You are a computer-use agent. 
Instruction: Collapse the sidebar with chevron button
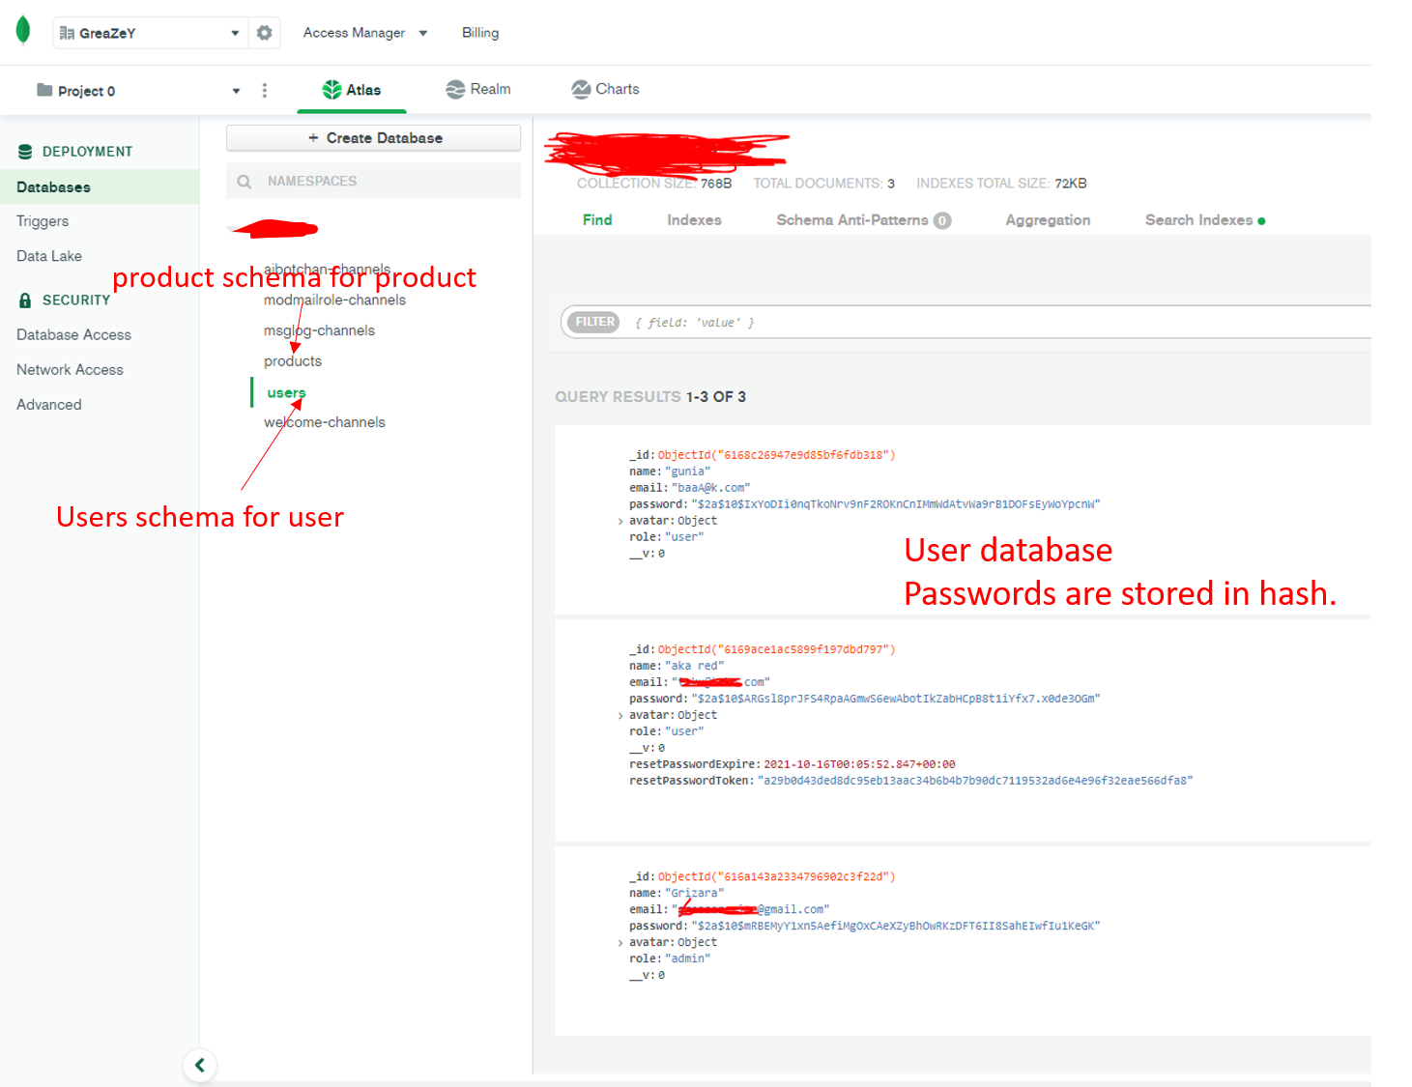tap(200, 1065)
